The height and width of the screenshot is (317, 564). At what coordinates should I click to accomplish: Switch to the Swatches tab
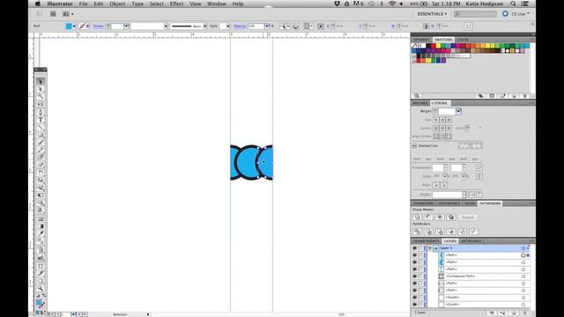tap(443, 40)
